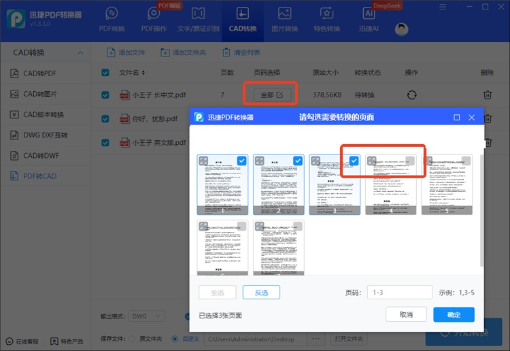
Task: Click 全部 page selection button
Action: [x=271, y=95]
